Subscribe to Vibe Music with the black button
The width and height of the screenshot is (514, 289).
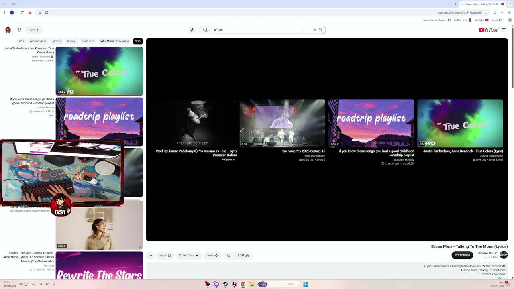pyautogui.click(x=462, y=255)
